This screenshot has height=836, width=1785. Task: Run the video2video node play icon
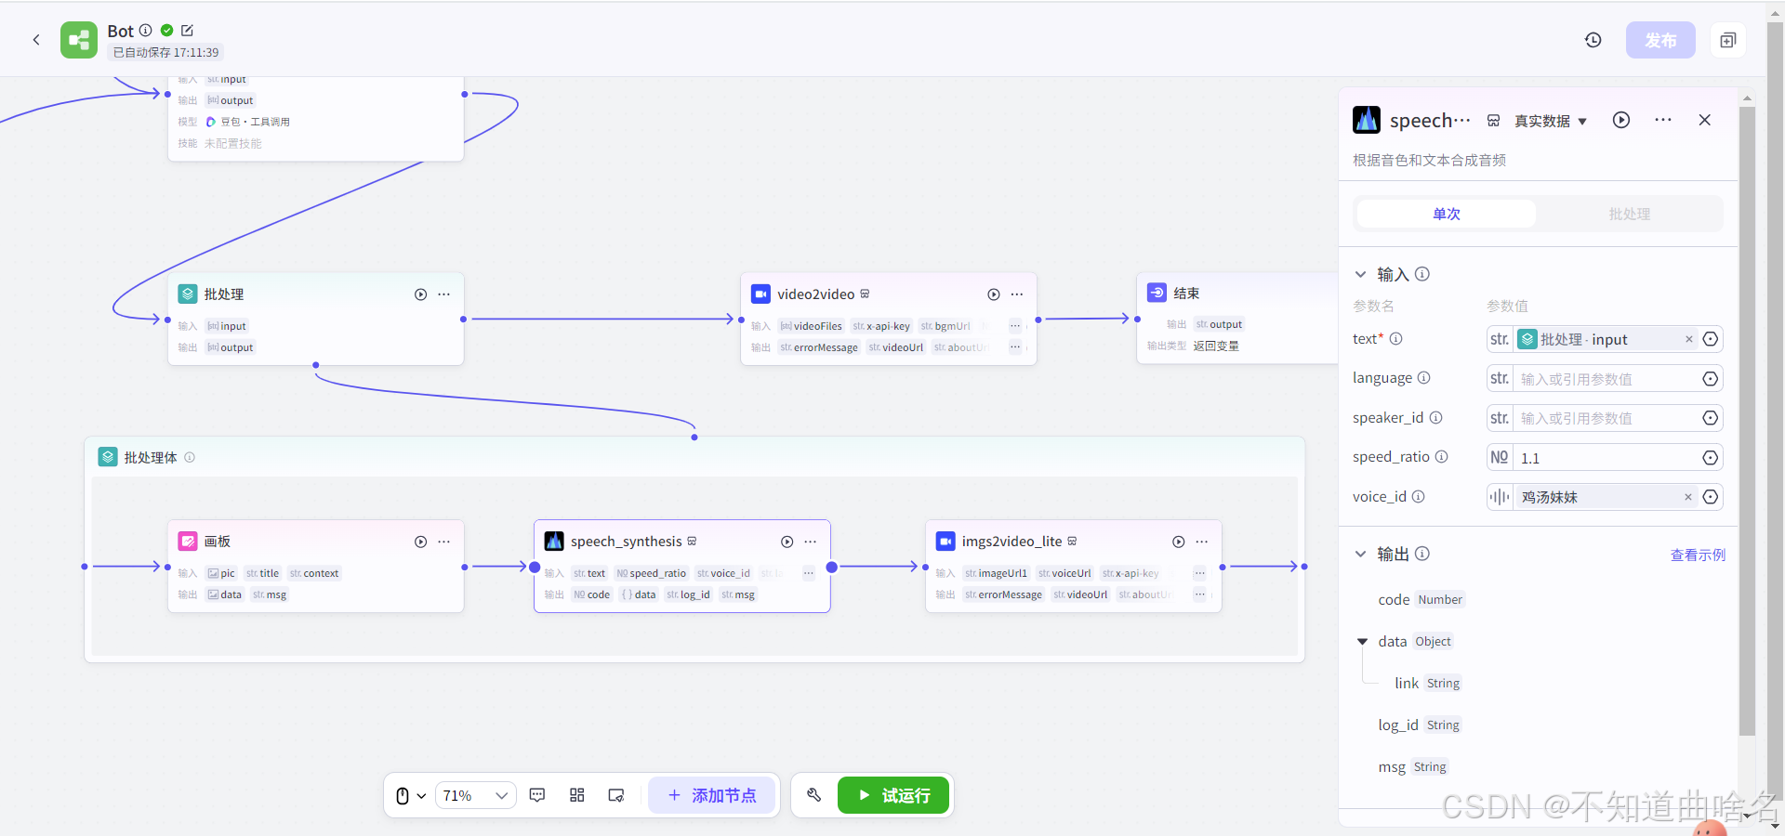pos(994,294)
